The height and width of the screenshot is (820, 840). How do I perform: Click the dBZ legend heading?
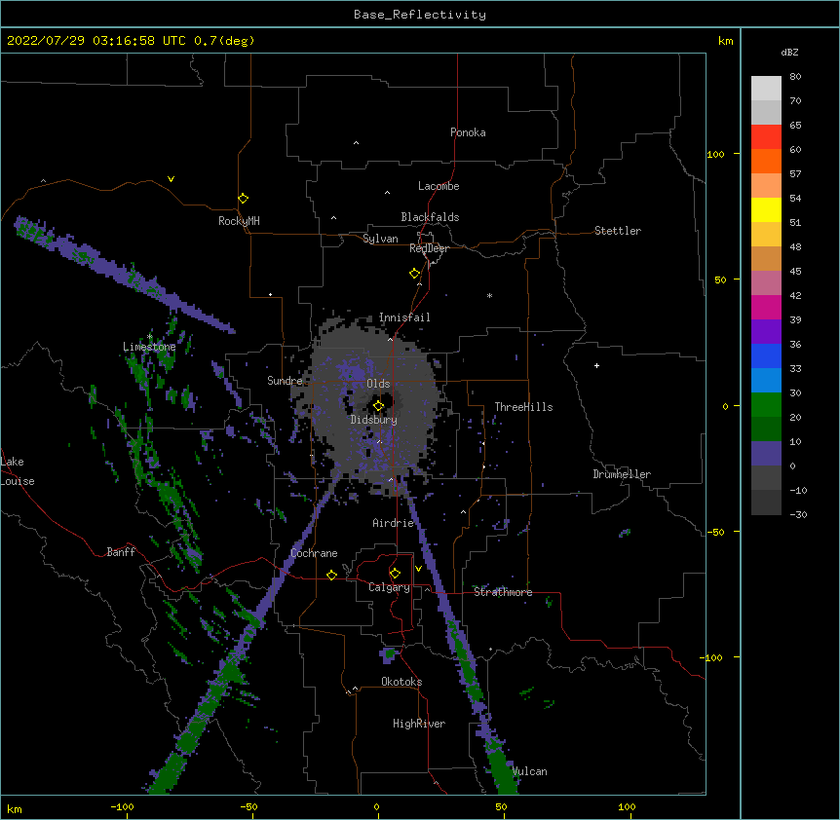point(789,52)
